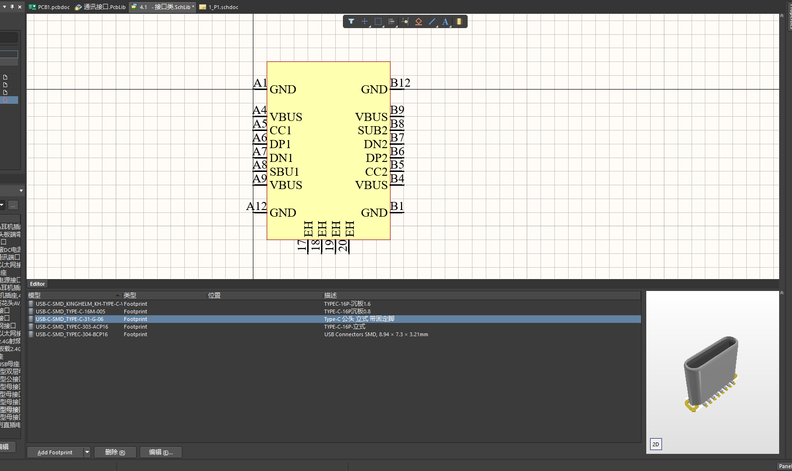Select USB-C-SMD_TYPE-C-16M-005 model row
The width and height of the screenshot is (792, 471).
(333, 311)
